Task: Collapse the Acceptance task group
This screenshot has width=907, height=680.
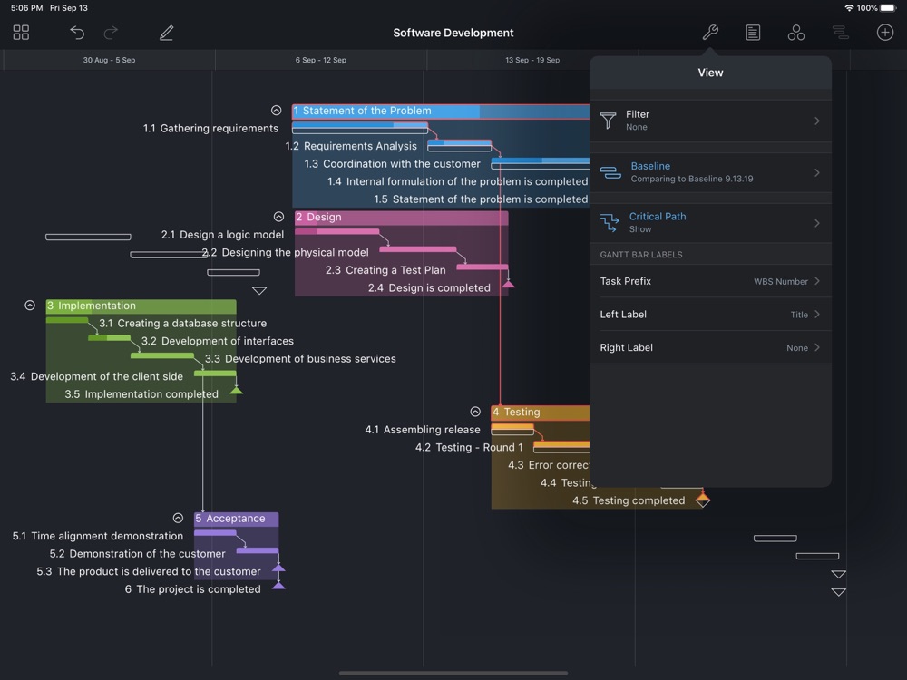Action: 178,519
